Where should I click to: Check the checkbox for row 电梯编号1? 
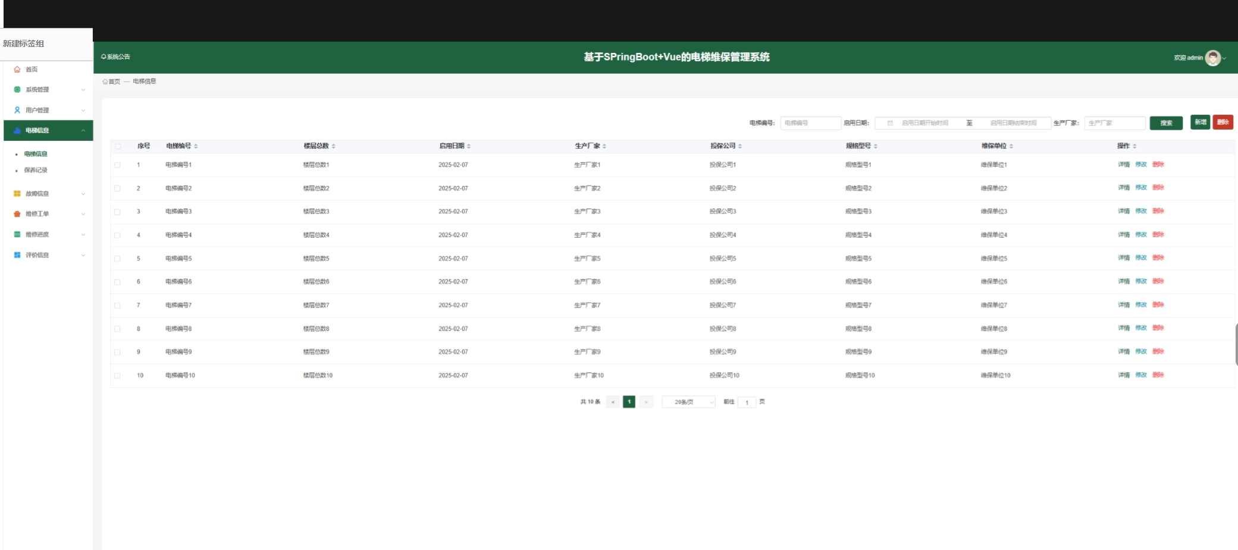[x=118, y=165]
